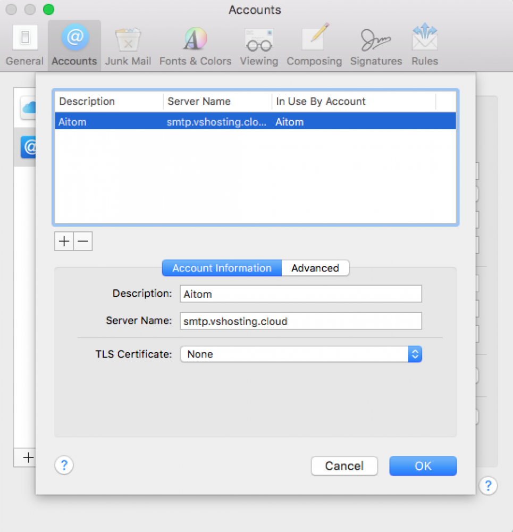Click the help icon in SMTP dialog
The width and height of the screenshot is (513, 532).
(64, 465)
